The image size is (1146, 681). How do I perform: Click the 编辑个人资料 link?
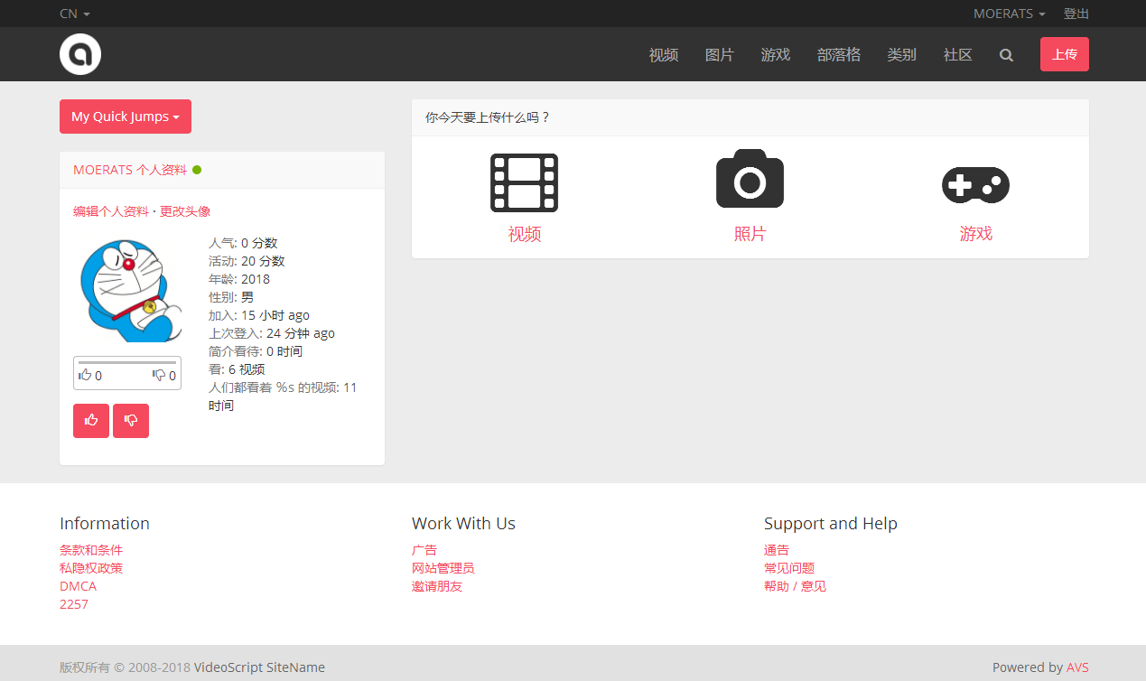click(111, 211)
